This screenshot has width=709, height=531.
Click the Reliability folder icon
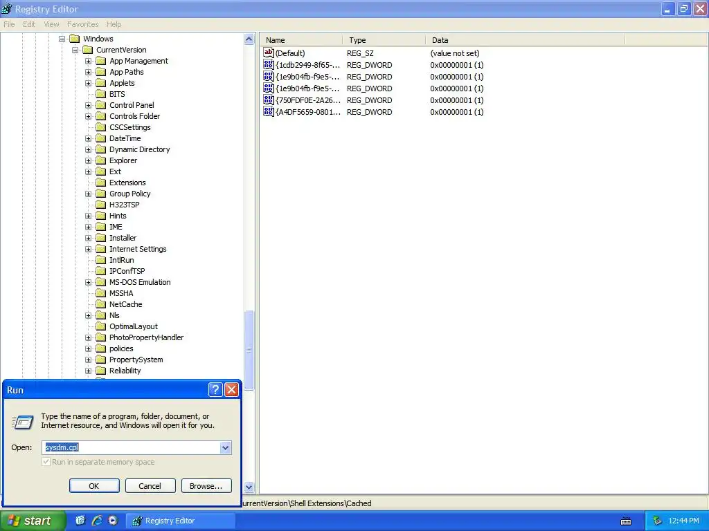[x=101, y=371]
